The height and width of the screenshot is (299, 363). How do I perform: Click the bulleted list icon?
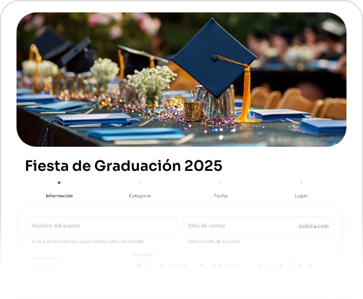[271, 265]
